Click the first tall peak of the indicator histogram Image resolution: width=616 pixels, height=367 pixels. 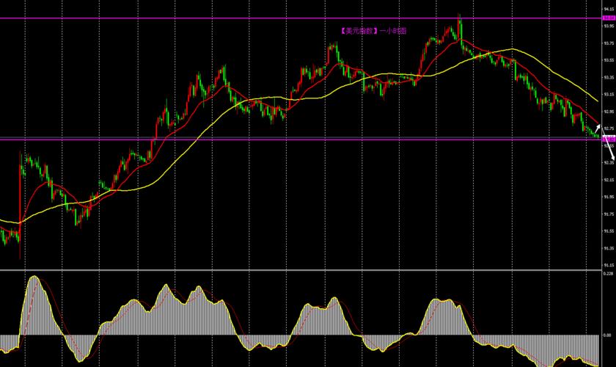click(x=34, y=279)
